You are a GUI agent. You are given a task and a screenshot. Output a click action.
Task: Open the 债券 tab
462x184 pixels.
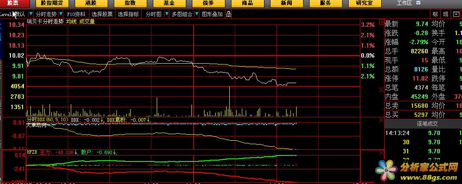(208, 3)
